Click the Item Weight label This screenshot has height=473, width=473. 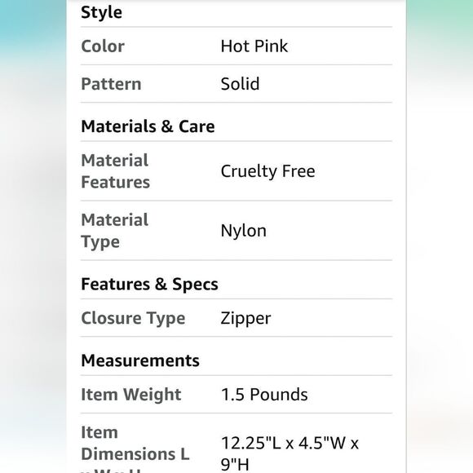pos(131,395)
